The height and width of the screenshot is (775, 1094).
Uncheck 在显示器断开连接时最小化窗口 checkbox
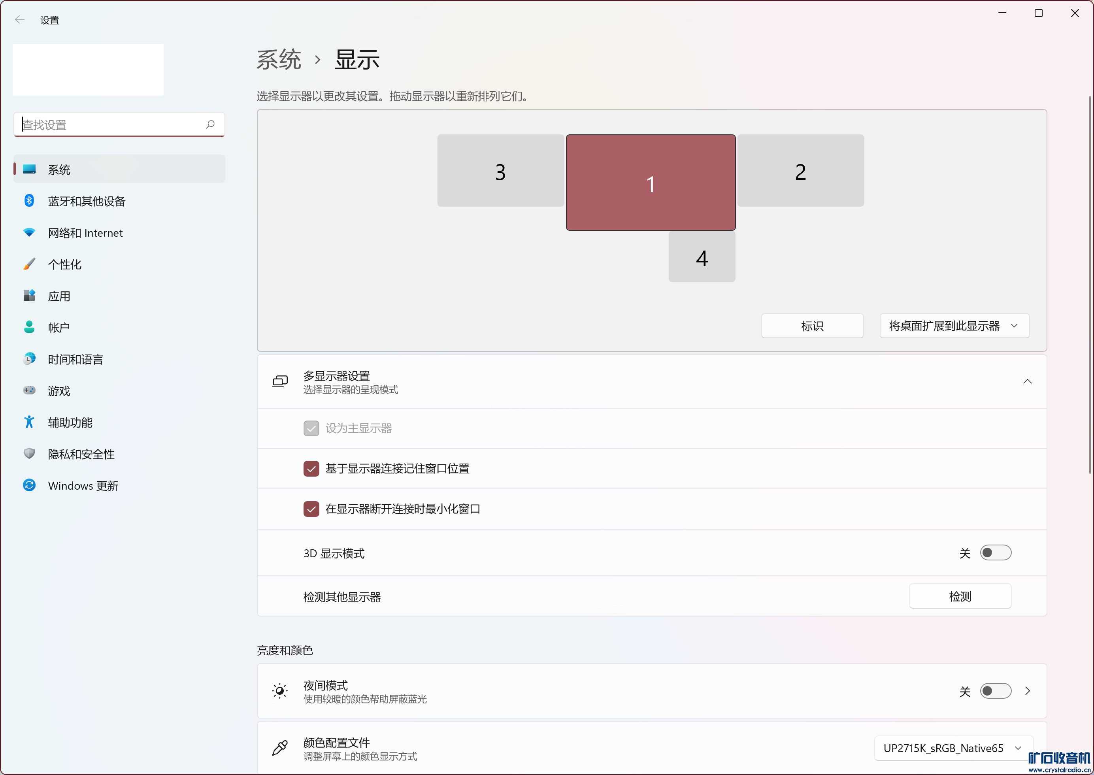pos(311,509)
